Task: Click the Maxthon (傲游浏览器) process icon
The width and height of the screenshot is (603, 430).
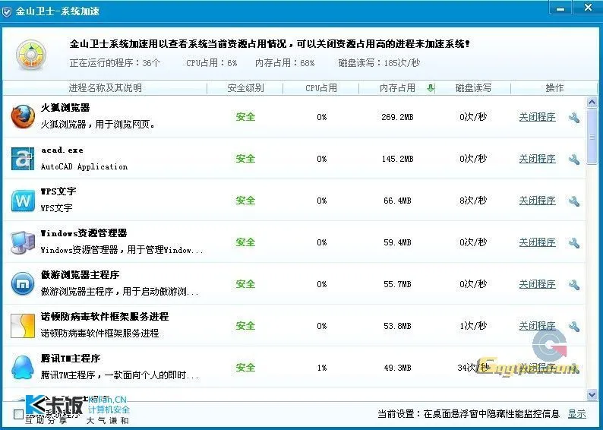Action: 23,284
